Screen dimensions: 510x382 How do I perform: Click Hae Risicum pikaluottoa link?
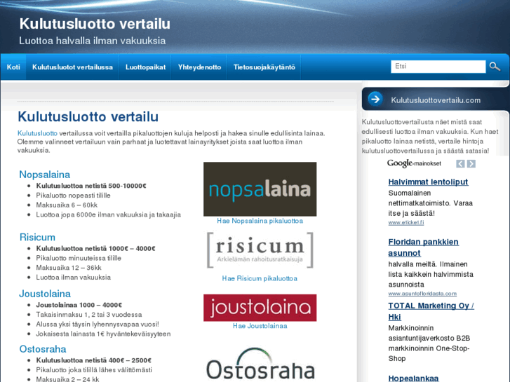tap(260, 278)
